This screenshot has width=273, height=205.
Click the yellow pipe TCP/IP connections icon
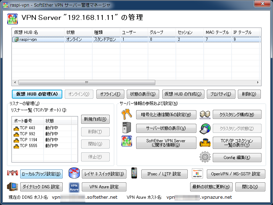205,143
